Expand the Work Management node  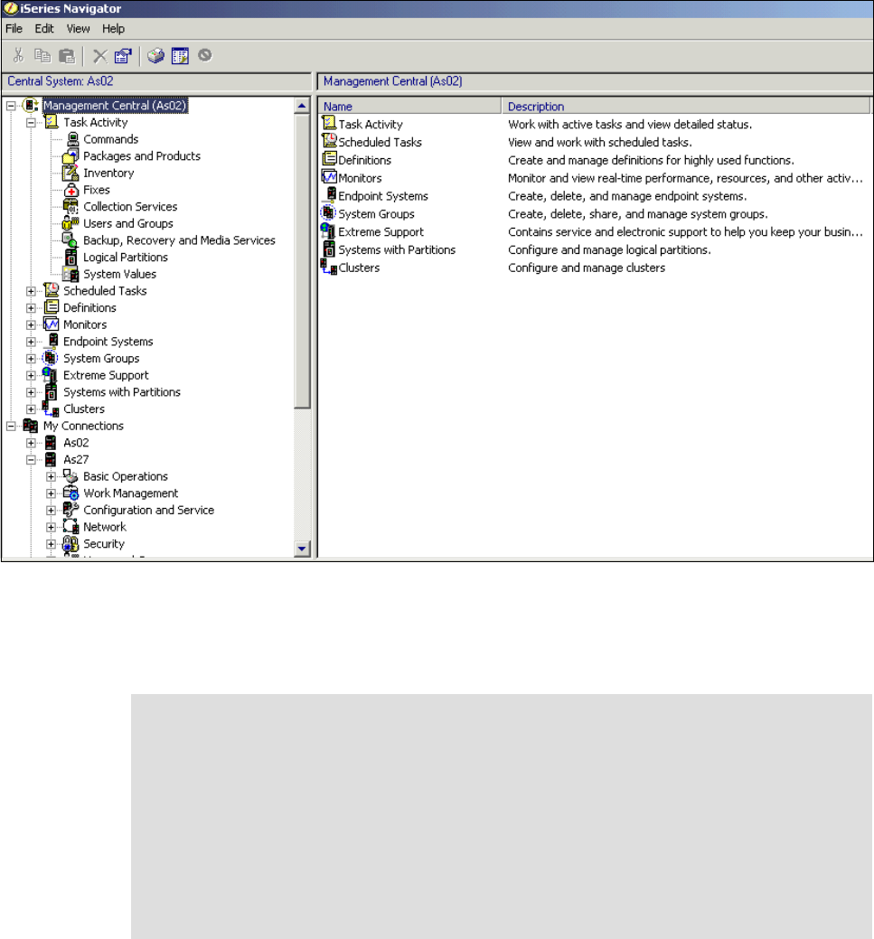(51, 493)
